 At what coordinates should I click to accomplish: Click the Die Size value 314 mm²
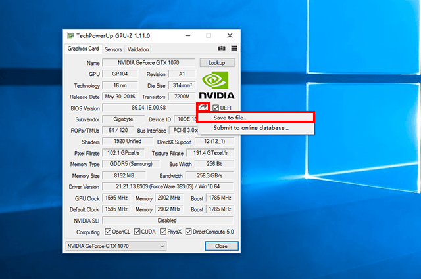(x=182, y=85)
